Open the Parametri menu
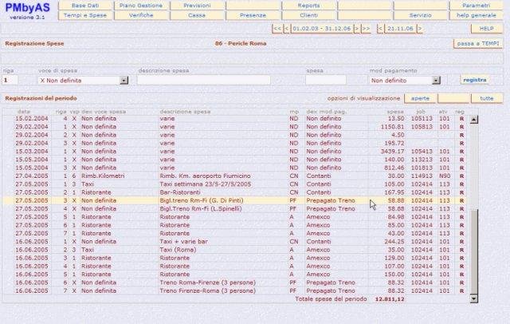The height and width of the screenshot is (324, 510). (x=477, y=6)
